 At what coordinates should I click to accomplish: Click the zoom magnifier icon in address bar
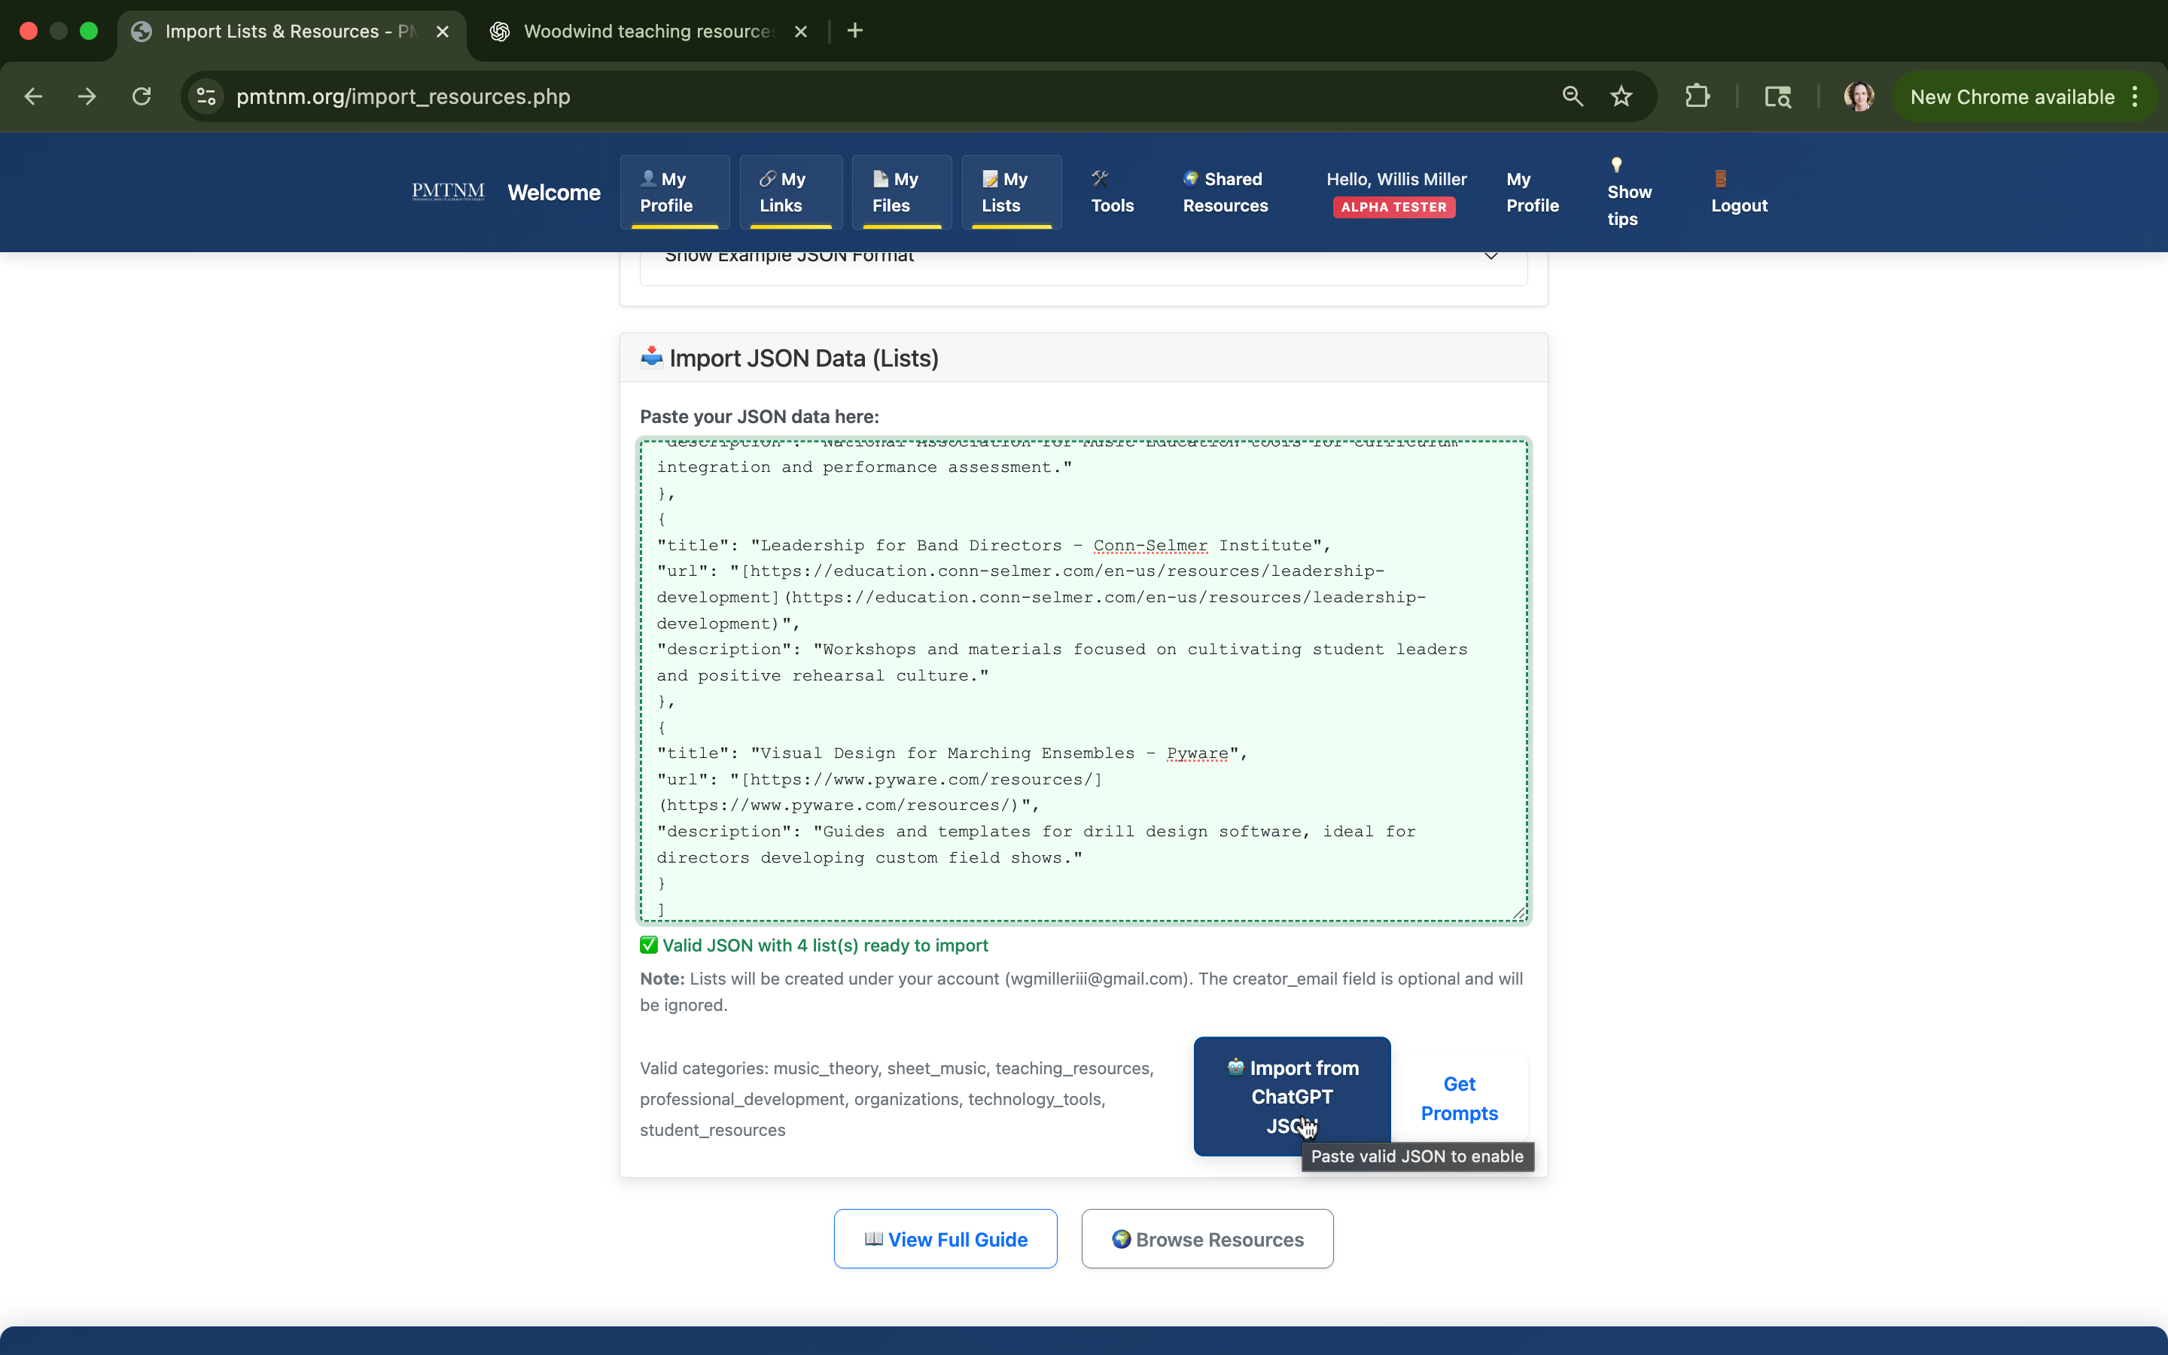click(1573, 97)
